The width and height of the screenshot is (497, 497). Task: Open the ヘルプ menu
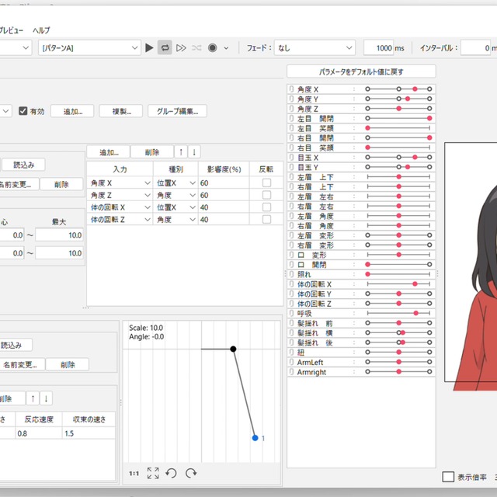(x=41, y=30)
